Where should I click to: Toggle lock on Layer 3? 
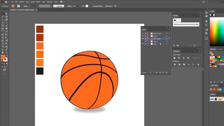(145, 41)
